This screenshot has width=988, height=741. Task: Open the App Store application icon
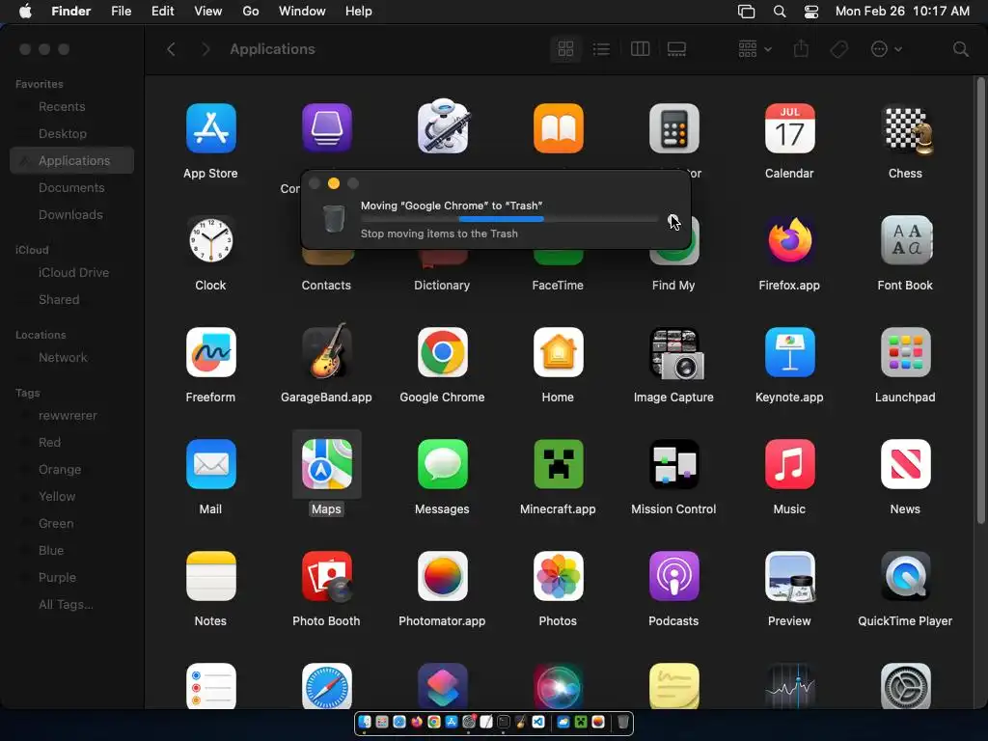point(210,128)
